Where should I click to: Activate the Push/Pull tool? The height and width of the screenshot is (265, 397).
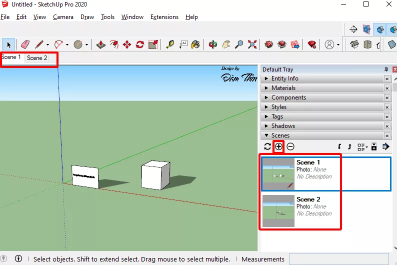(101, 45)
